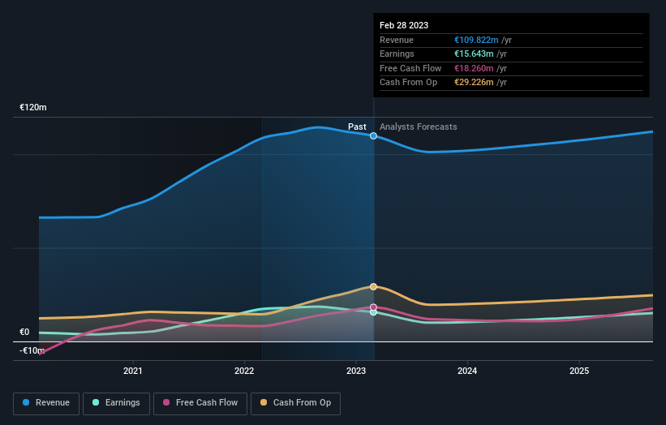This screenshot has width=666, height=425.
Task: Click the Earnings row label in tooltip
Action: coord(397,54)
